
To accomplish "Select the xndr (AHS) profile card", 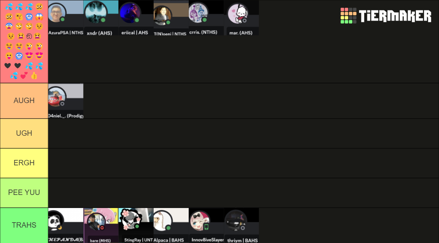I will pos(101,18).
